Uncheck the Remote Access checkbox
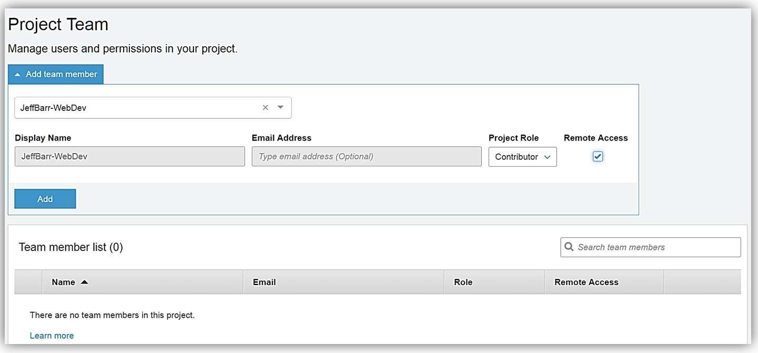The height and width of the screenshot is (353, 758). tap(598, 156)
